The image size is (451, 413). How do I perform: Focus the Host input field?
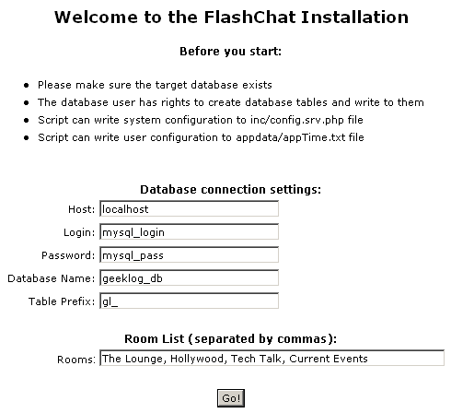[189, 209]
